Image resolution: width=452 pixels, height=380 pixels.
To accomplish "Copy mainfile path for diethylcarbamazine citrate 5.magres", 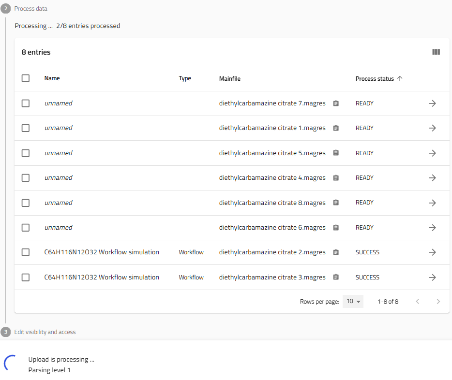I will click(336, 153).
